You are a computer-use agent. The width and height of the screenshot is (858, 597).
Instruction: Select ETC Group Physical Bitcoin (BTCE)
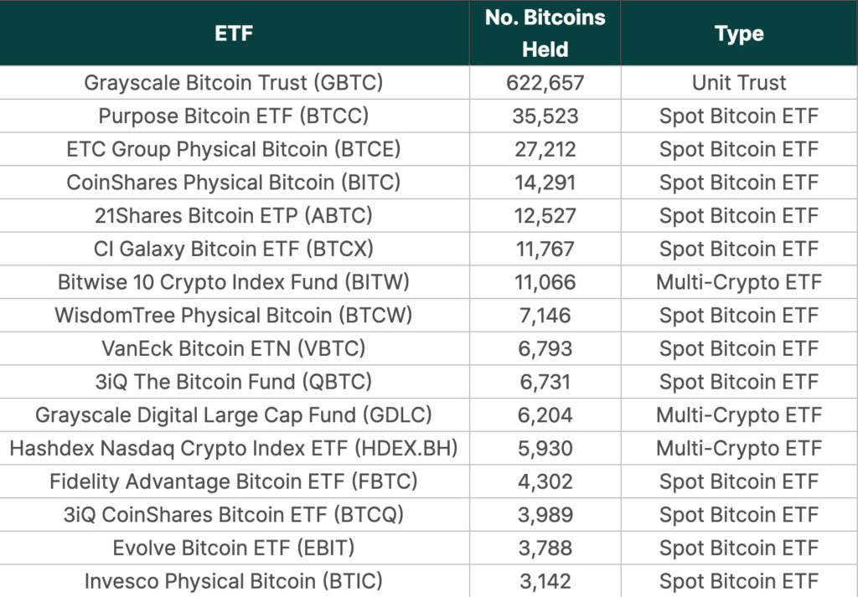point(234,149)
